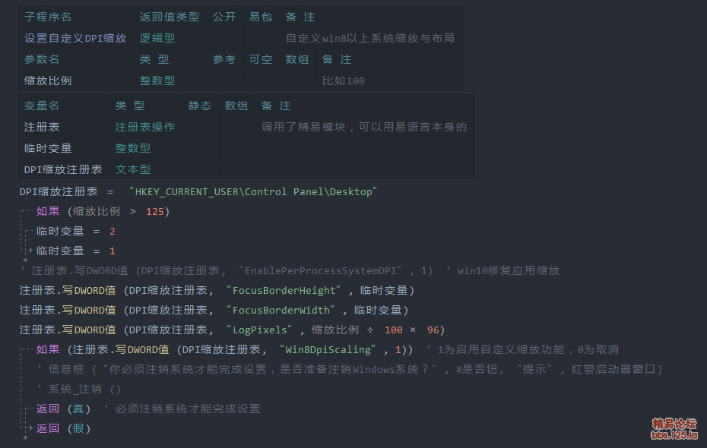The height and width of the screenshot is (448, 707).
Task: Click the 返回 (真) statement
Action: click(x=64, y=409)
